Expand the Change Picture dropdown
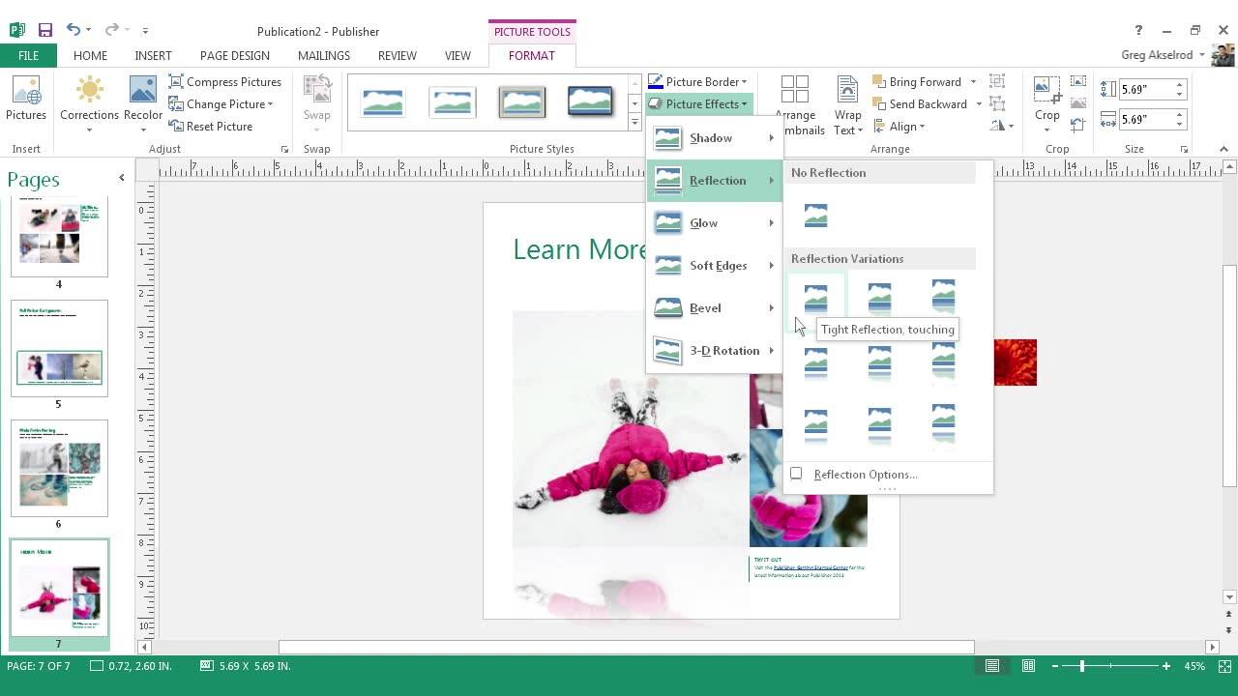The width and height of the screenshot is (1238, 696). 223,103
